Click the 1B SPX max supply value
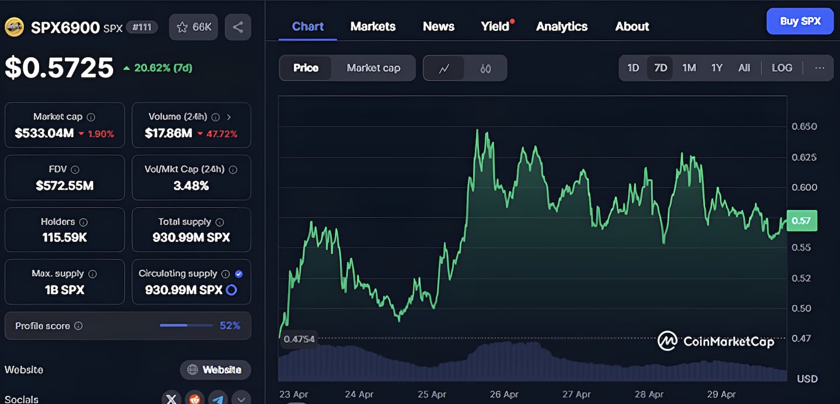 click(x=65, y=290)
